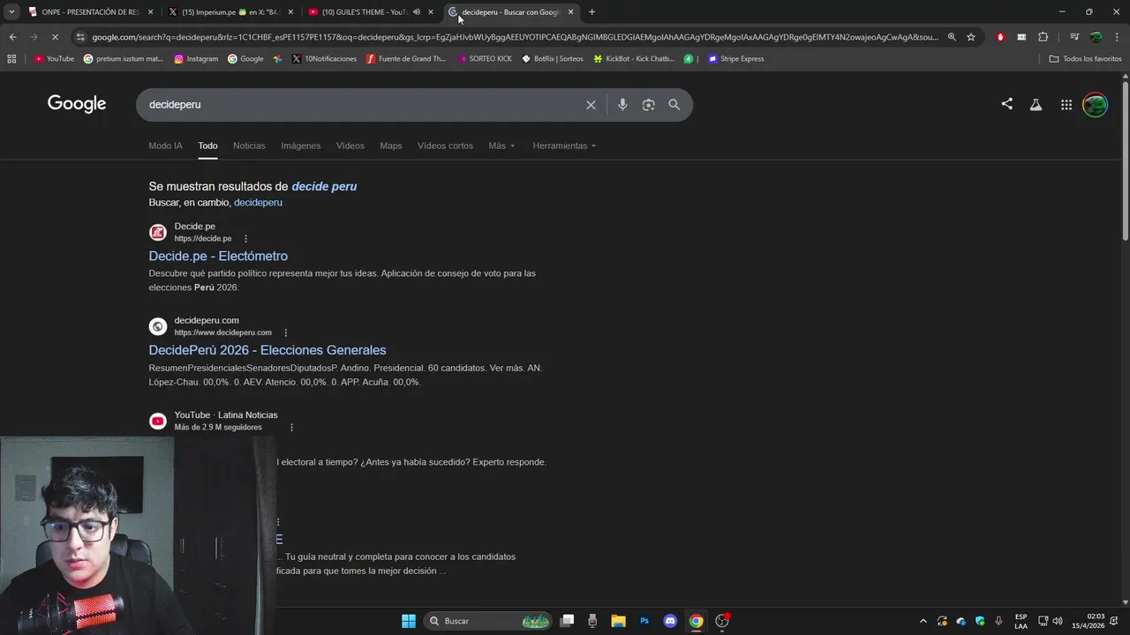View site information in address bar

pos(81,37)
